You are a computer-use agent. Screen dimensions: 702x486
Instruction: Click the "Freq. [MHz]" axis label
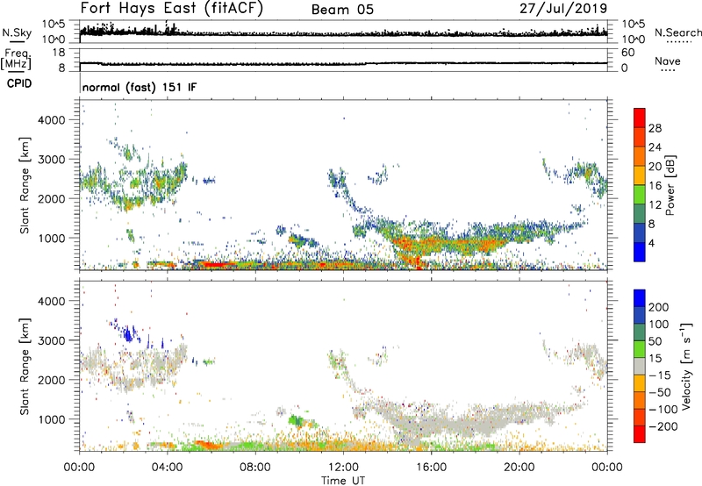(17, 59)
